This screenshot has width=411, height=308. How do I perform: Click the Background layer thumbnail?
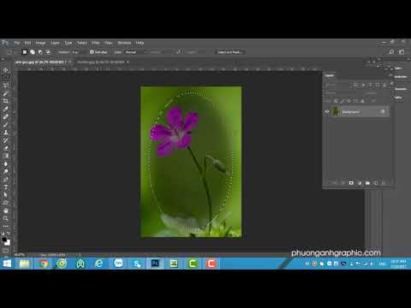coord(336,112)
